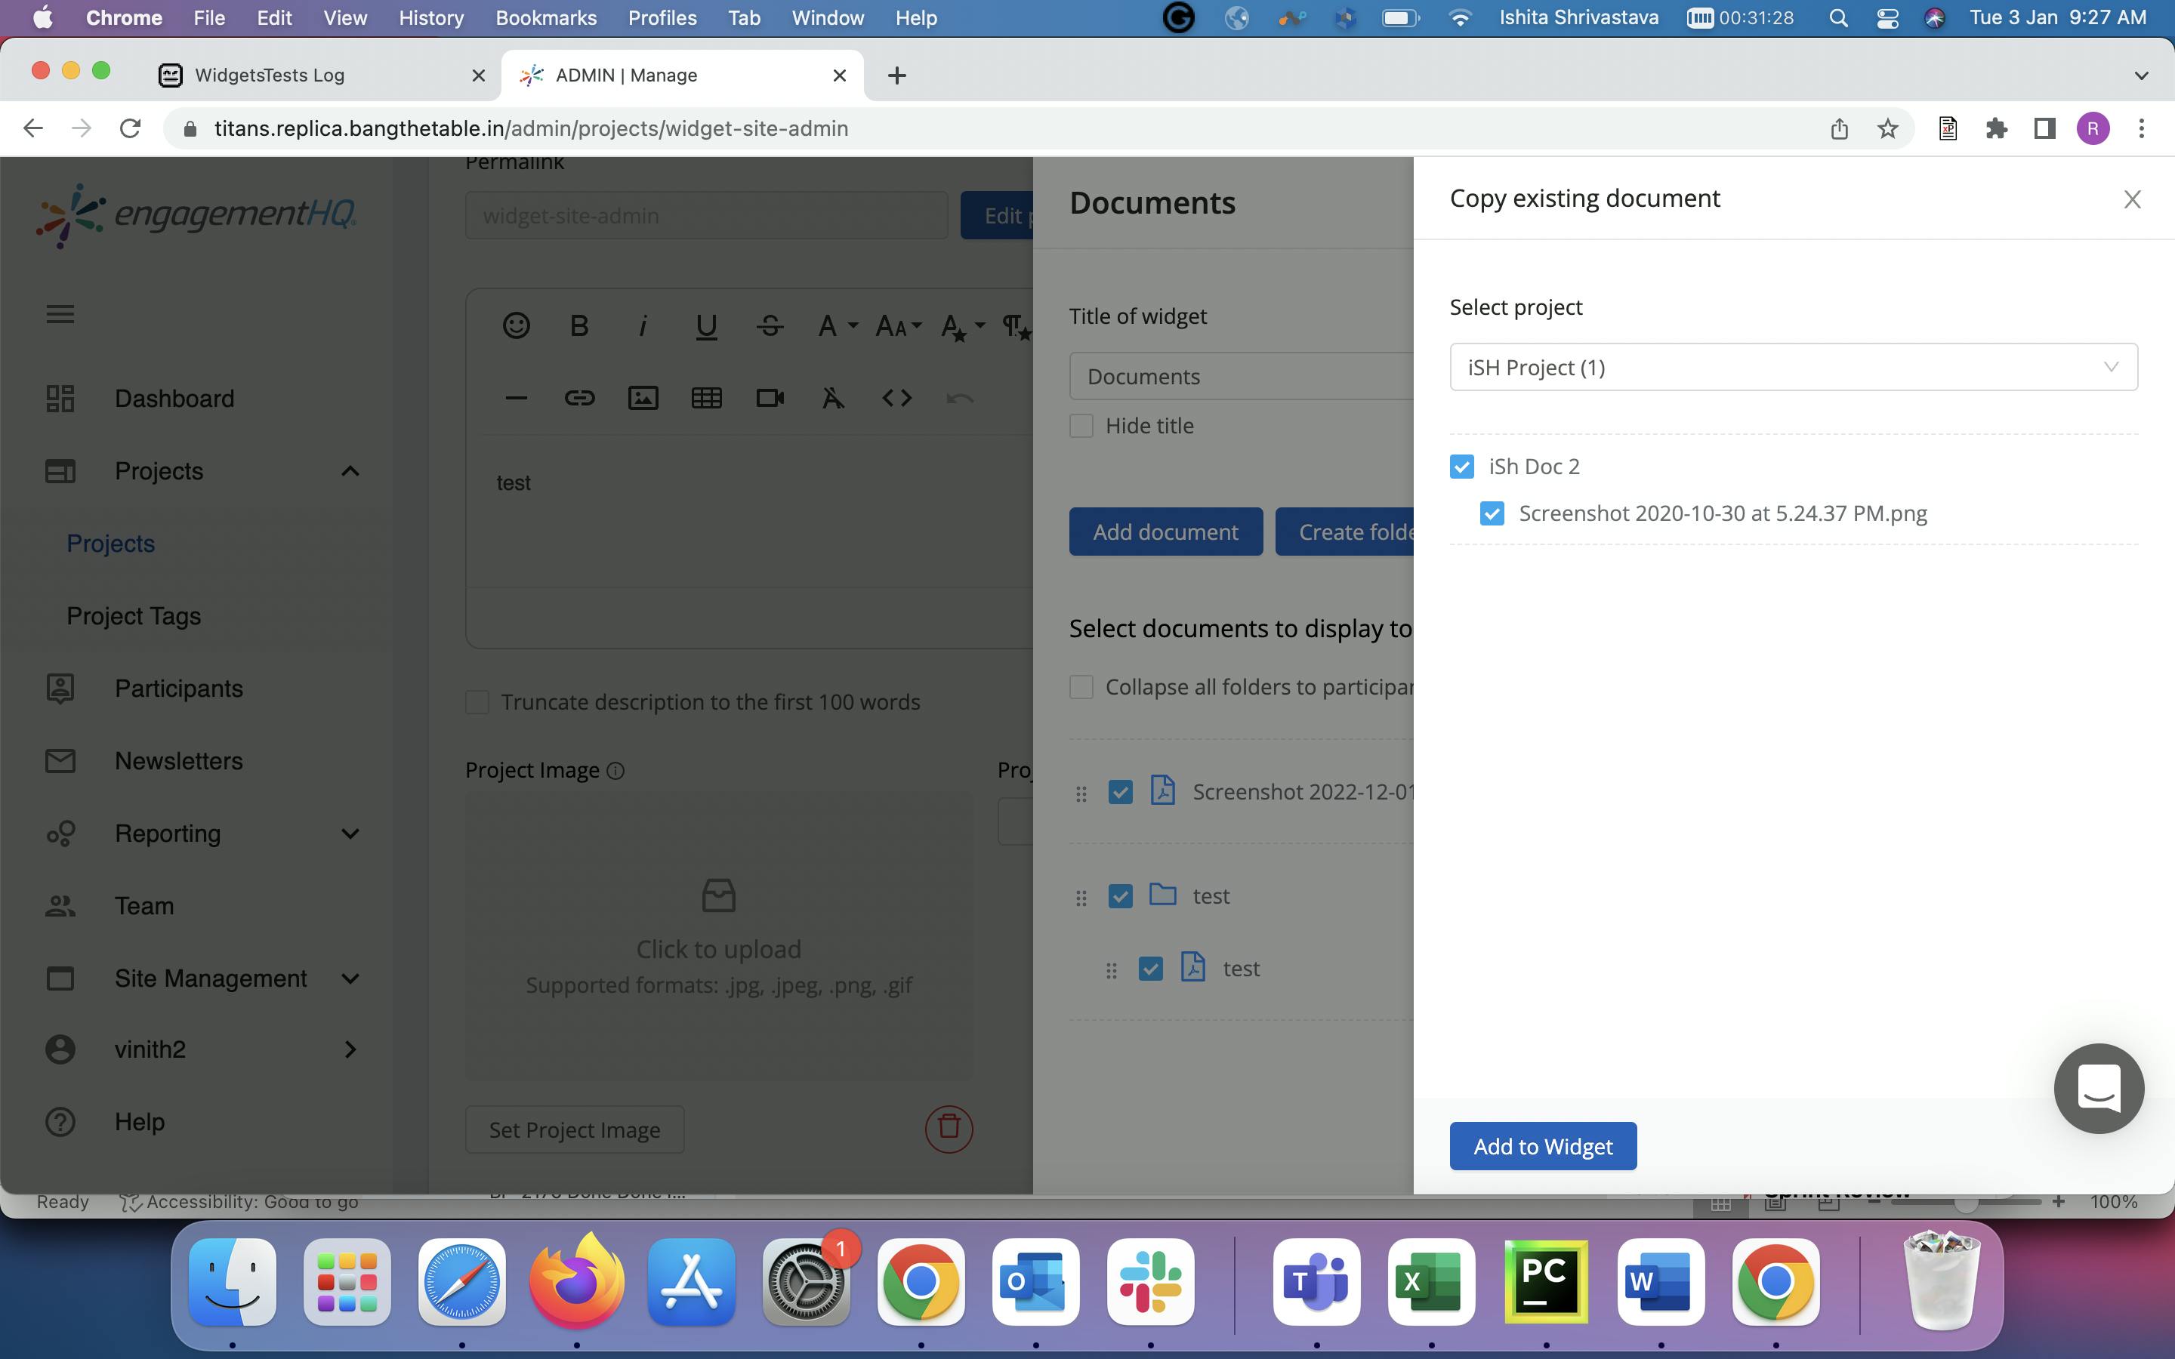Click the Add to Widget button
The height and width of the screenshot is (1359, 2175).
1542,1146
